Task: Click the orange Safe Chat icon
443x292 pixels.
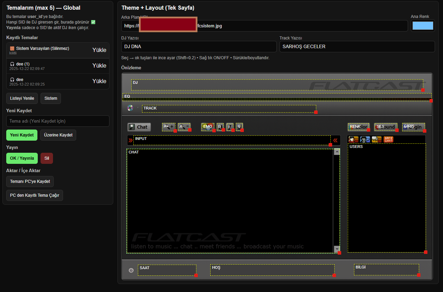Action: [x=388, y=139]
